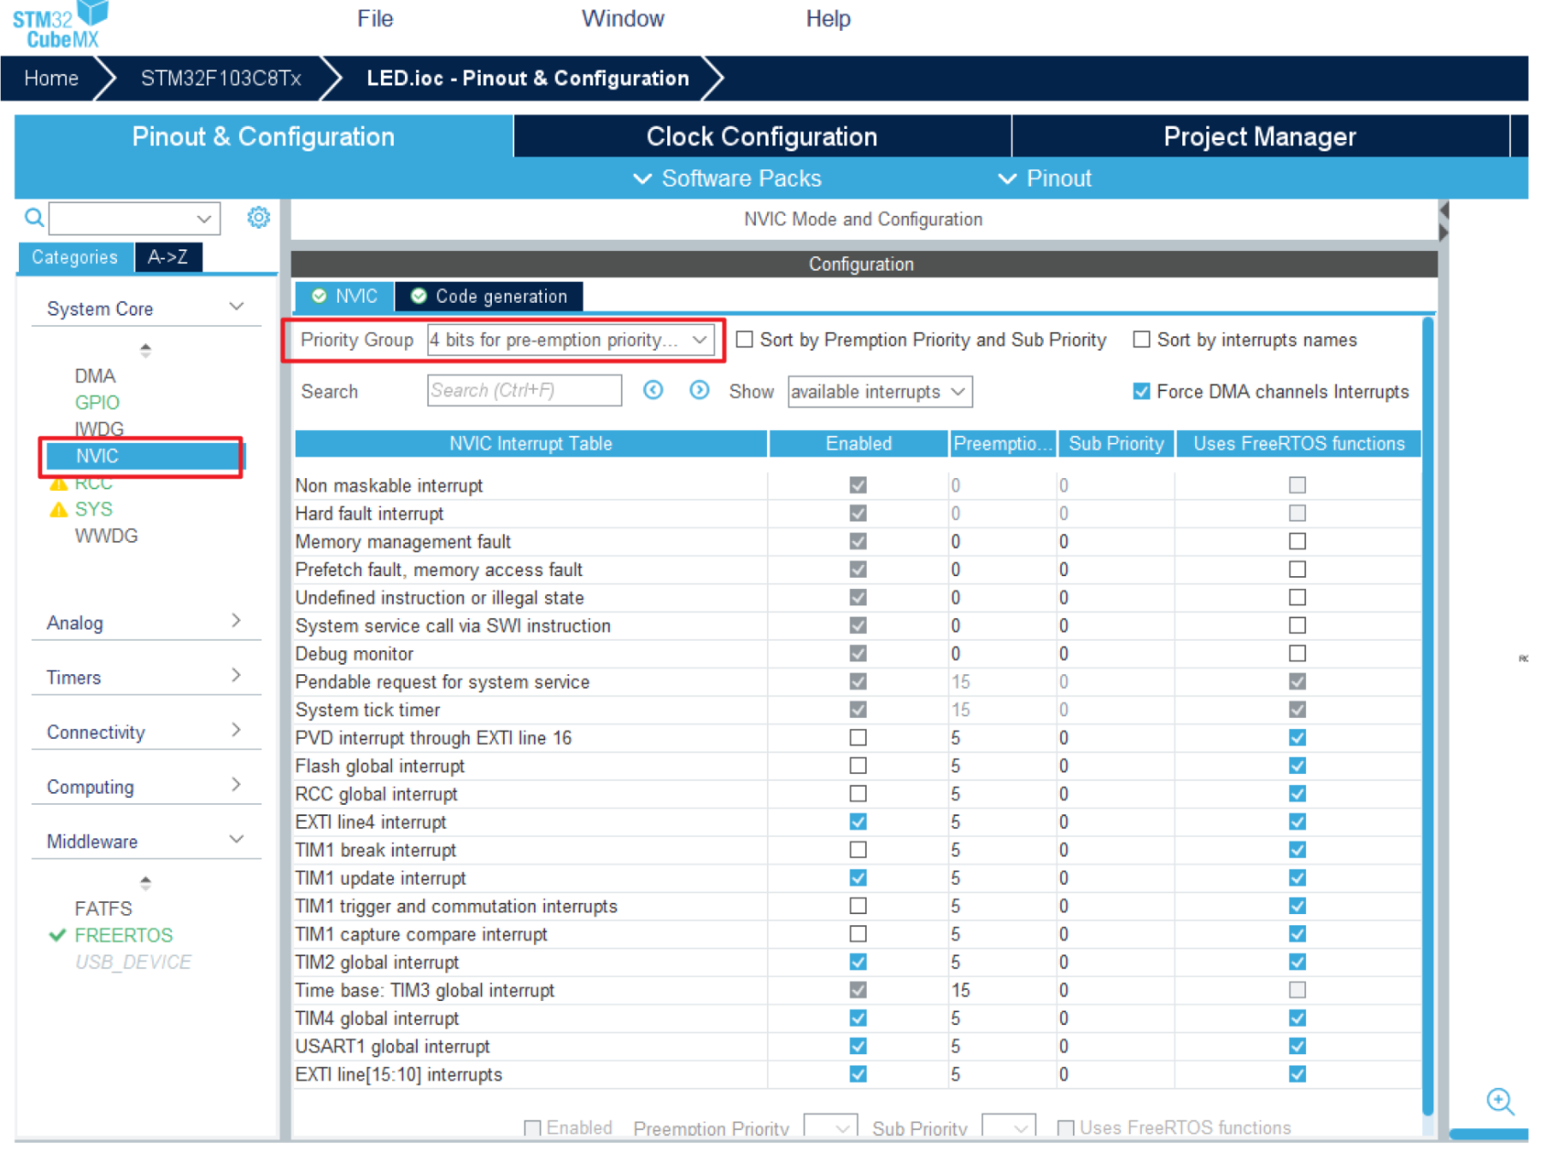Select the Categories tab

(x=75, y=257)
